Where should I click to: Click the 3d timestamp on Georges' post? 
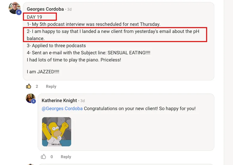69,9
